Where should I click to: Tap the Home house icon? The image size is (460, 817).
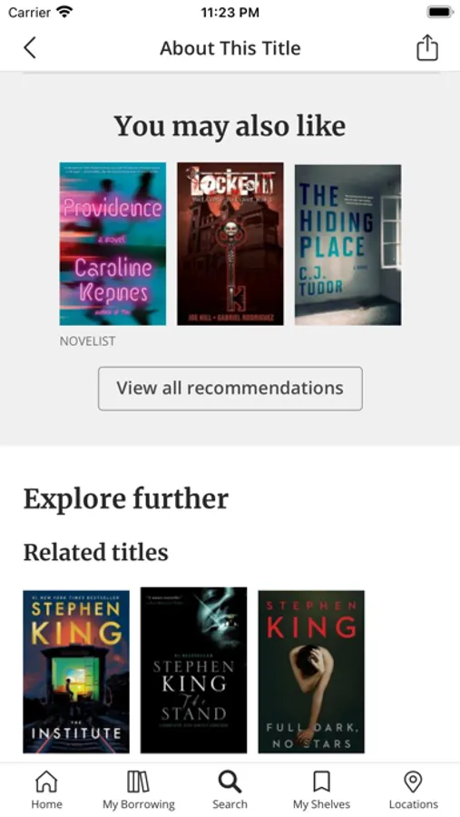coord(46,782)
